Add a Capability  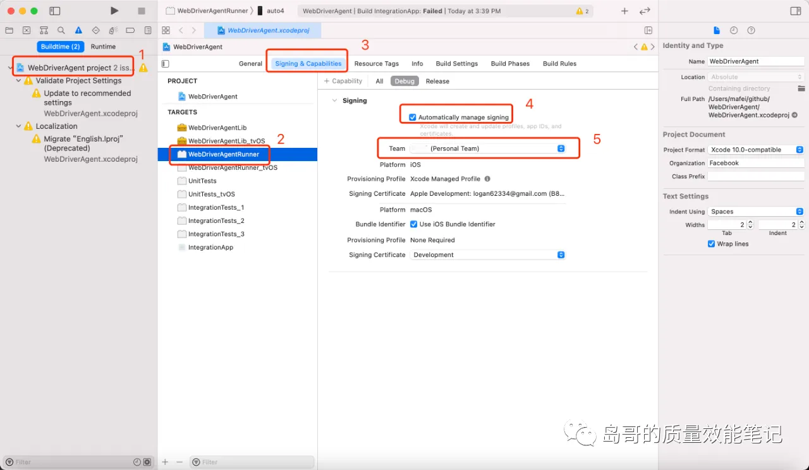343,81
